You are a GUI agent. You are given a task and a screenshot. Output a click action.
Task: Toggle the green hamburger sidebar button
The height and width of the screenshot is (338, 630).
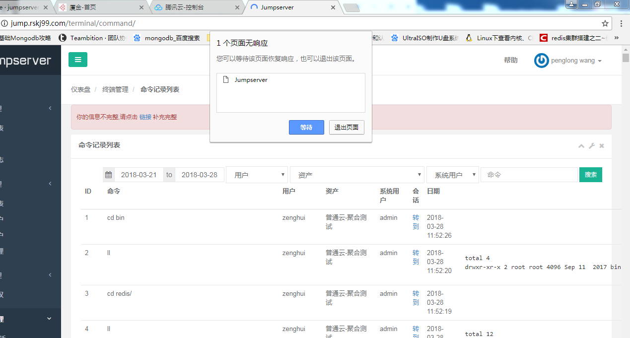78,60
